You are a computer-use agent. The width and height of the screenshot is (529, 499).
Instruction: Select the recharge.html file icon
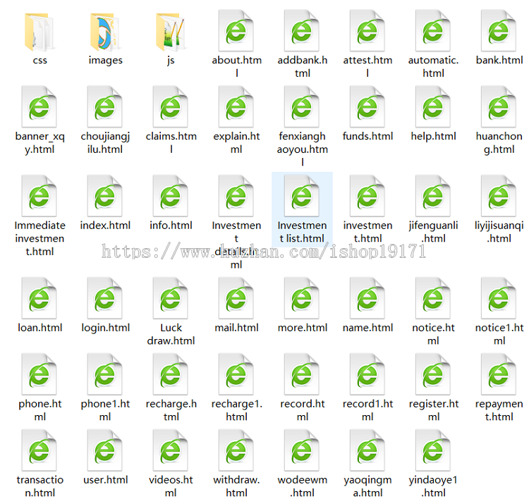pos(171,374)
